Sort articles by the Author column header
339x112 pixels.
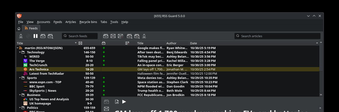pos(177,43)
